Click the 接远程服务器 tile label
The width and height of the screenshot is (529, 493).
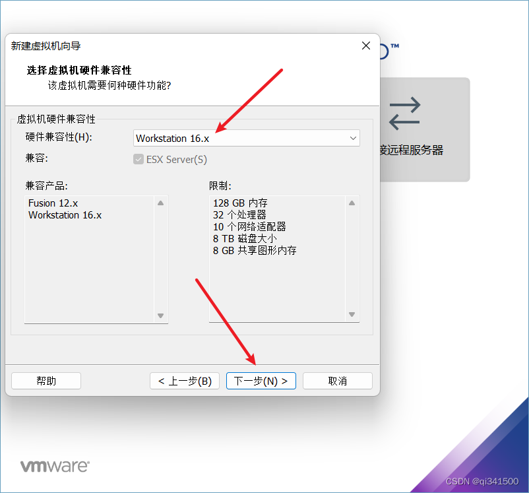click(412, 150)
